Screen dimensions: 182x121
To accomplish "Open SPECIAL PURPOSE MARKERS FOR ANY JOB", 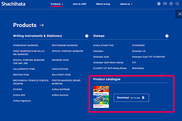I will pyautogui.click(x=29, y=62).
